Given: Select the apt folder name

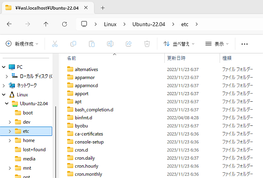Looking at the screenshot, I should click(78, 102).
